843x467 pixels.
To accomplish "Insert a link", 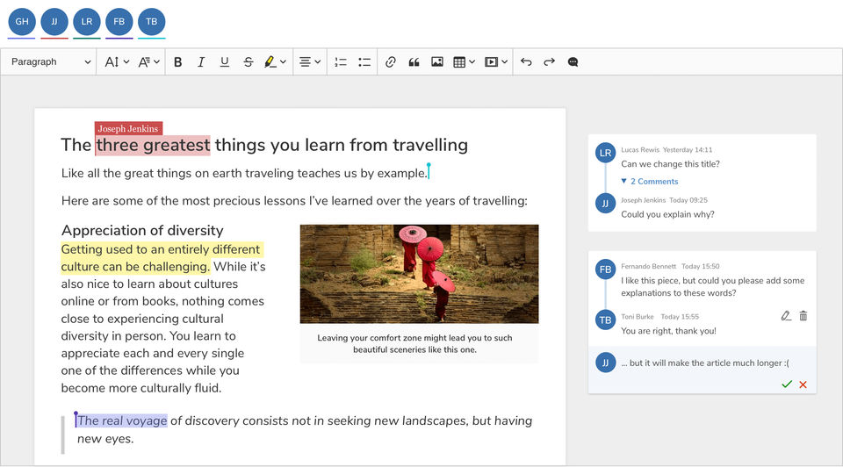I will point(391,62).
